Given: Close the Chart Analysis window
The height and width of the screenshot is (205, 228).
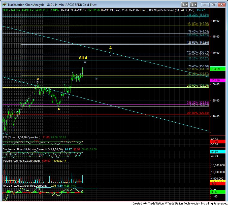Looking at the screenshot, I should click(x=222, y=5).
